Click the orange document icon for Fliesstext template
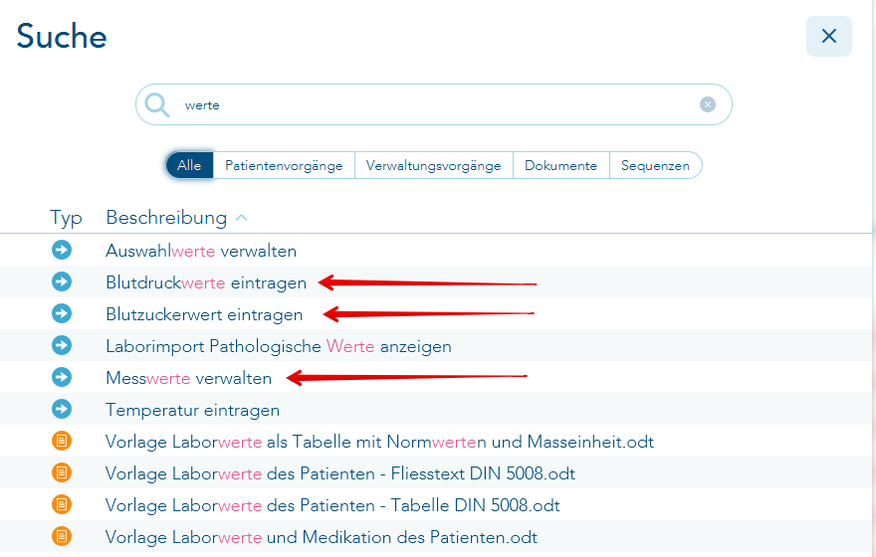 point(62,473)
